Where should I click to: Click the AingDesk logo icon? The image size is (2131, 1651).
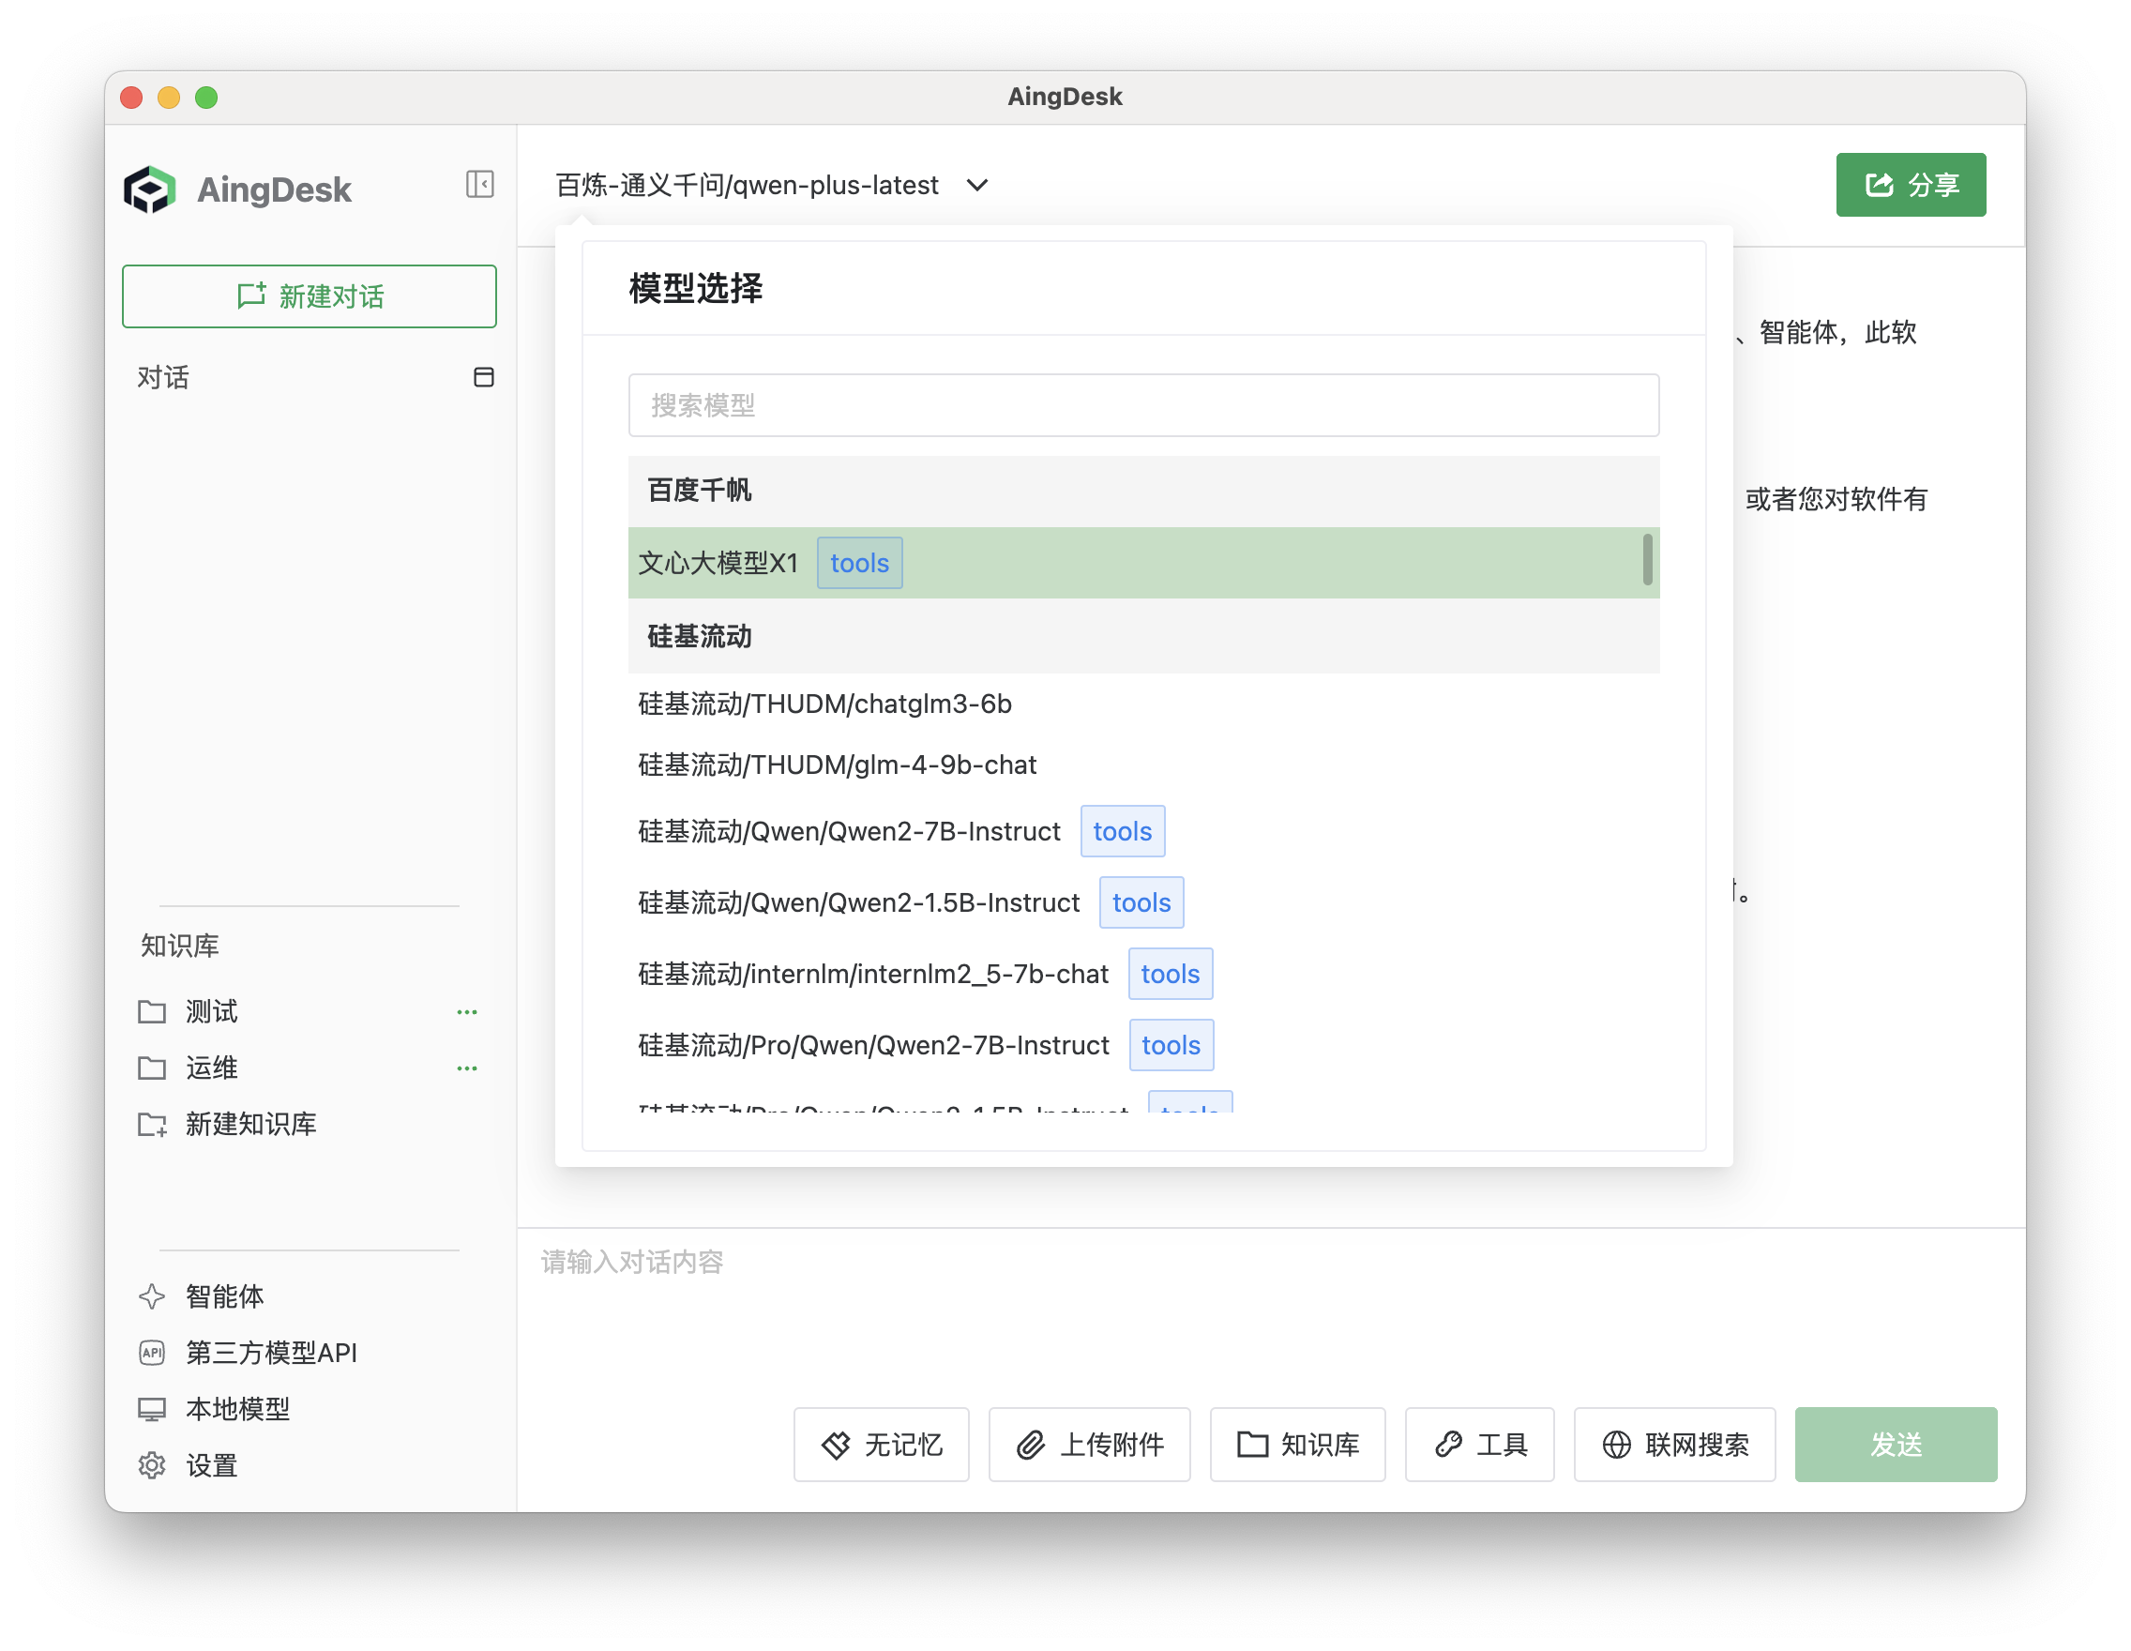tap(151, 189)
